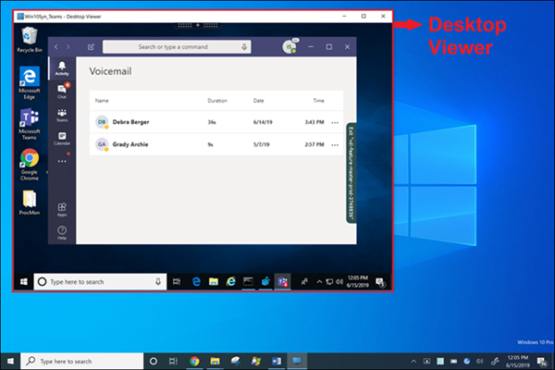Open Activity in the Teams sidebar
This screenshot has height=370, width=555.
tap(62, 68)
